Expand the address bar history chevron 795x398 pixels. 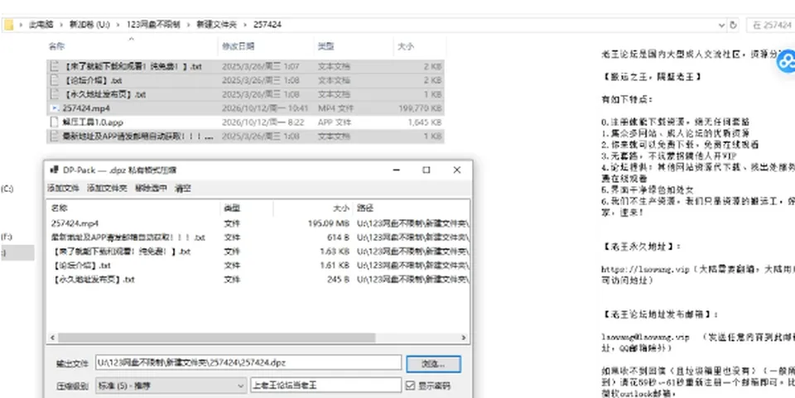click(721, 25)
